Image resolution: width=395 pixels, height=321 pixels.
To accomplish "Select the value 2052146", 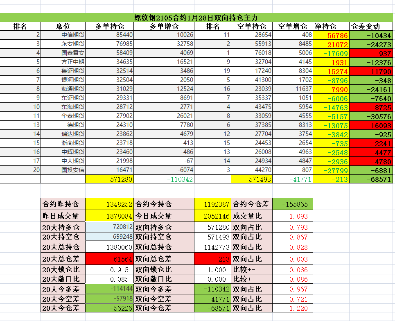I will click(212, 216).
